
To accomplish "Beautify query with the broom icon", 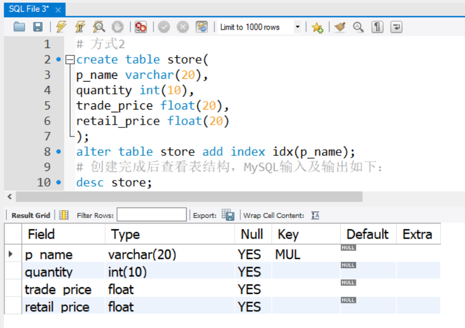I will click(340, 27).
